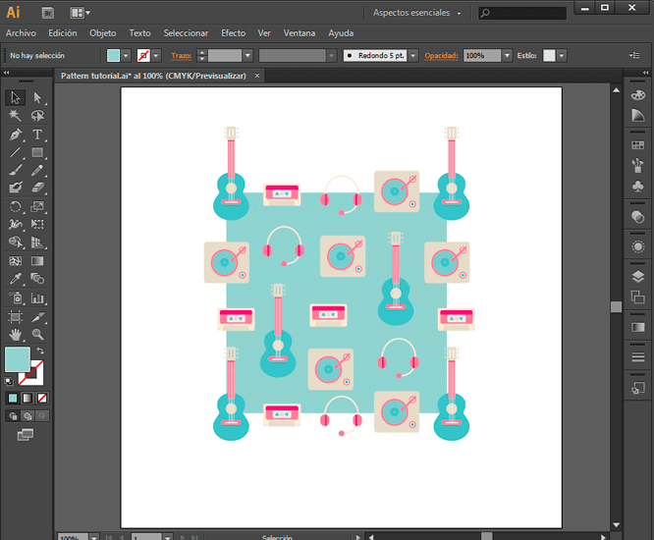Expand stroke weight dropdown
Image resolution: width=654 pixels, height=540 pixels.
pos(247,55)
